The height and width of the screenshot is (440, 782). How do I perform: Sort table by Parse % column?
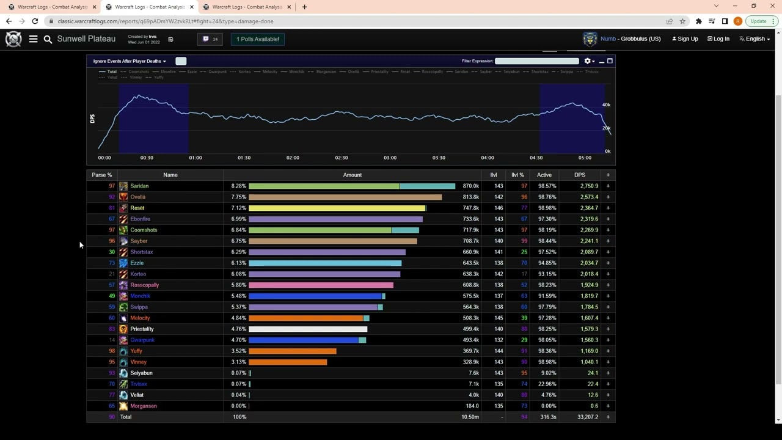coord(102,175)
